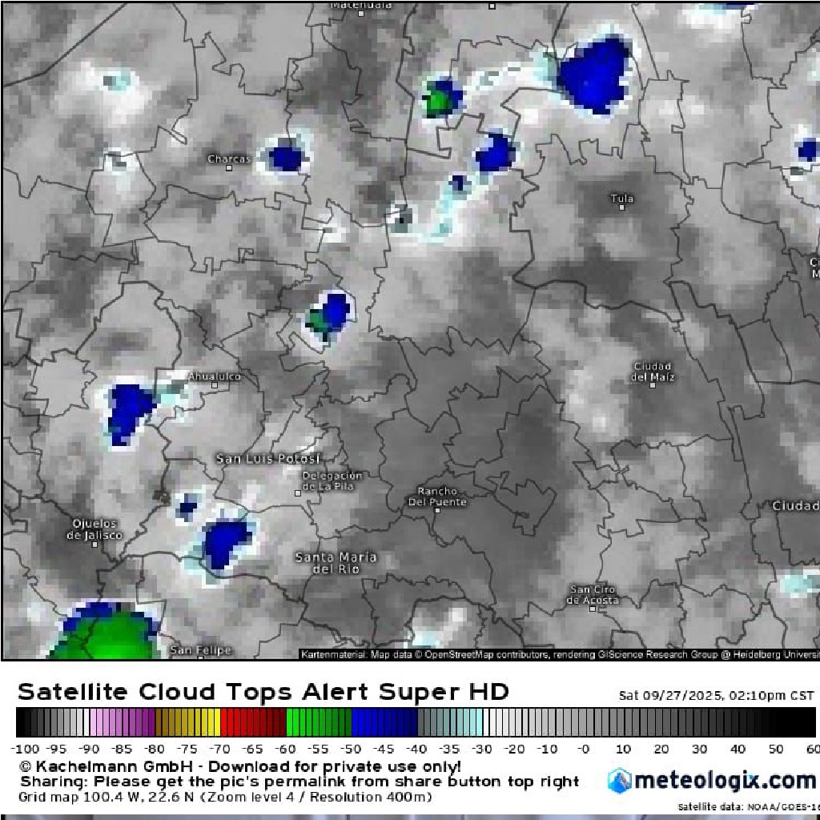Click the Santa María del Río label
The width and height of the screenshot is (820, 820).
[336, 562]
